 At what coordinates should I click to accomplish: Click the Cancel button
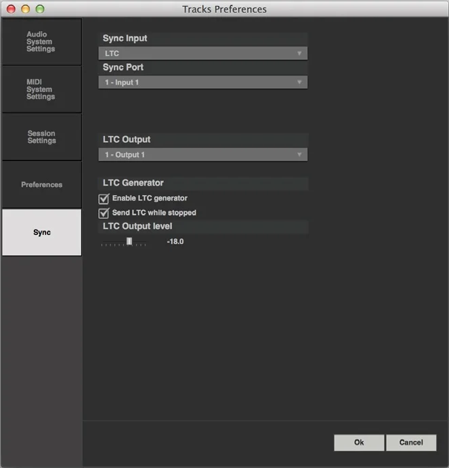point(411,442)
